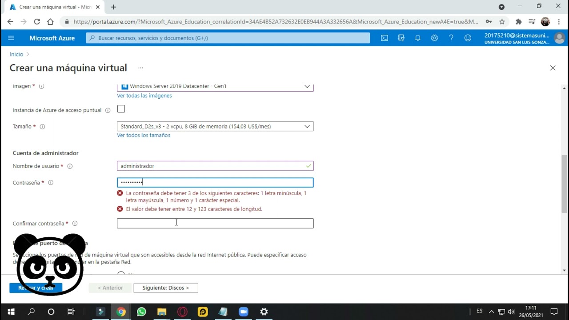Focus the Contraseña password field
This screenshot has height=320, width=569.
pos(215,183)
